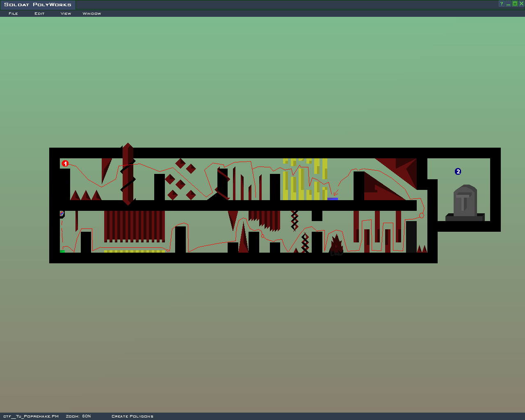Click the red waypoint circle near right wall
This screenshot has height=420, width=525.
421,215
